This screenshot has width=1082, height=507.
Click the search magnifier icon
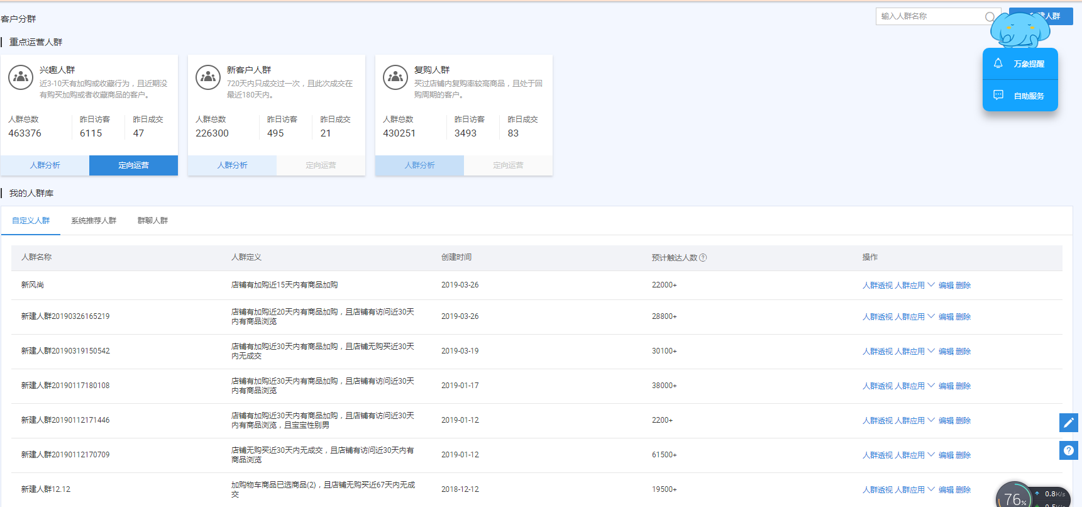click(990, 17)
